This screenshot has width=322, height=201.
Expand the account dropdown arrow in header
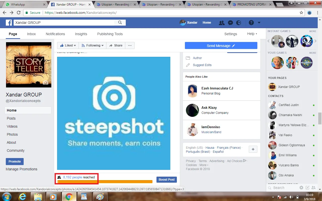coord(259,23)
